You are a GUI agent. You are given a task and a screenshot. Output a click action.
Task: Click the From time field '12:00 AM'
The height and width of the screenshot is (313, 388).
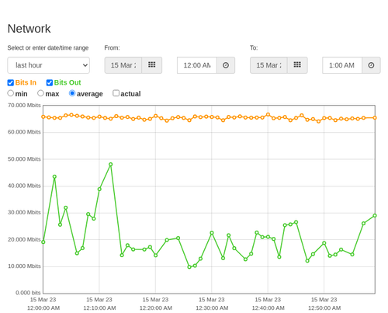[x=197, y=65]
